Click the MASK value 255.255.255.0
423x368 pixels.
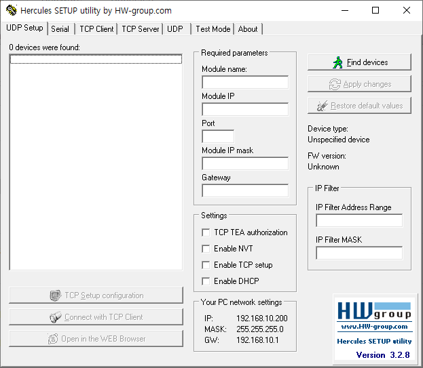(x=260, y=329)
